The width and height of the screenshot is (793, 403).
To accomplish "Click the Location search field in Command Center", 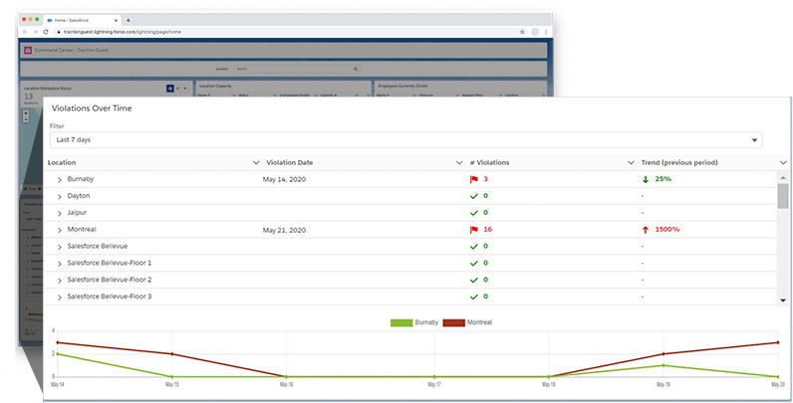I will [297, 69].
